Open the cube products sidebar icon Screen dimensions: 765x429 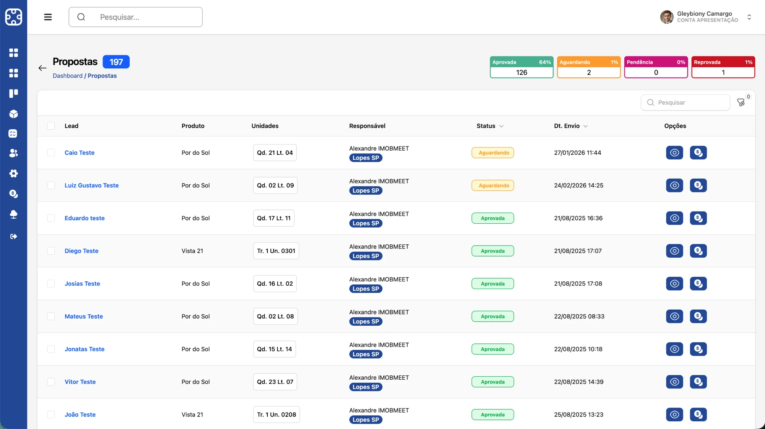click(x=13, y=114)
